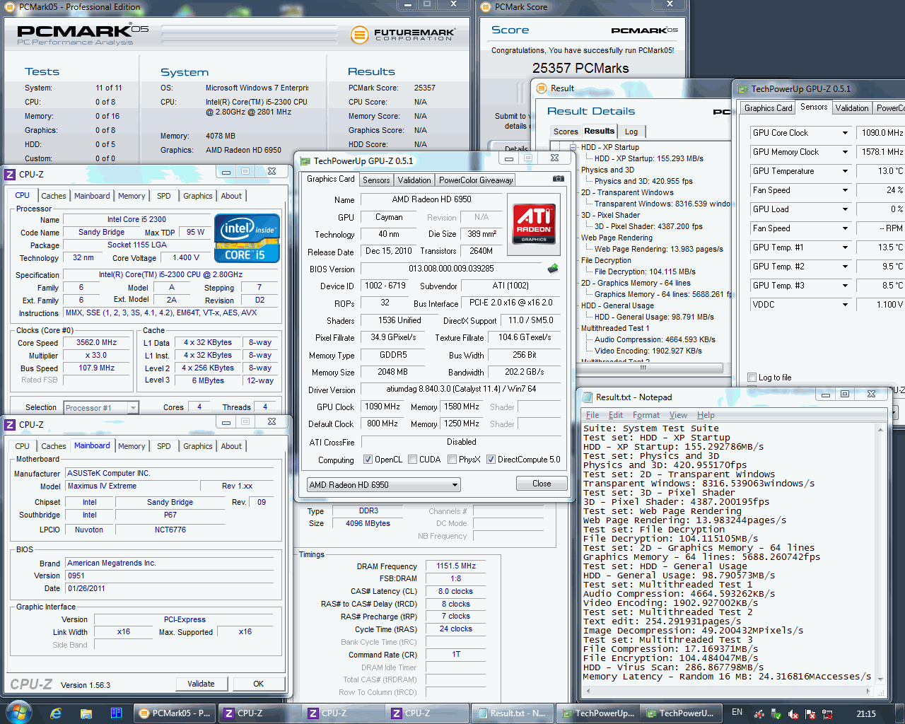Click the PCMark Score window title icon
The width and height of the screenshot is (905, 724).
(x=486, y=6)
